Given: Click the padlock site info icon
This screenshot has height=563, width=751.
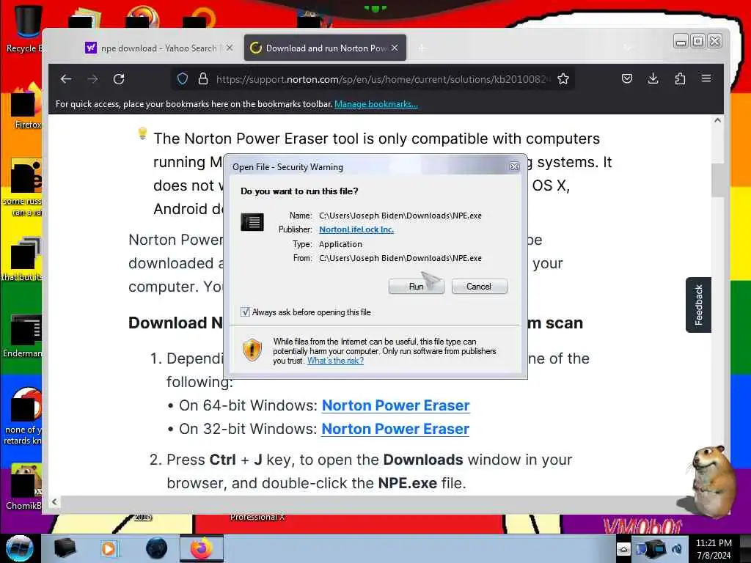Looking at the screenshot, I should point(203,79).
